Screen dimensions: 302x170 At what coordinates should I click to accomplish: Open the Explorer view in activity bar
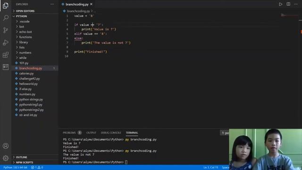coord(6,6)
